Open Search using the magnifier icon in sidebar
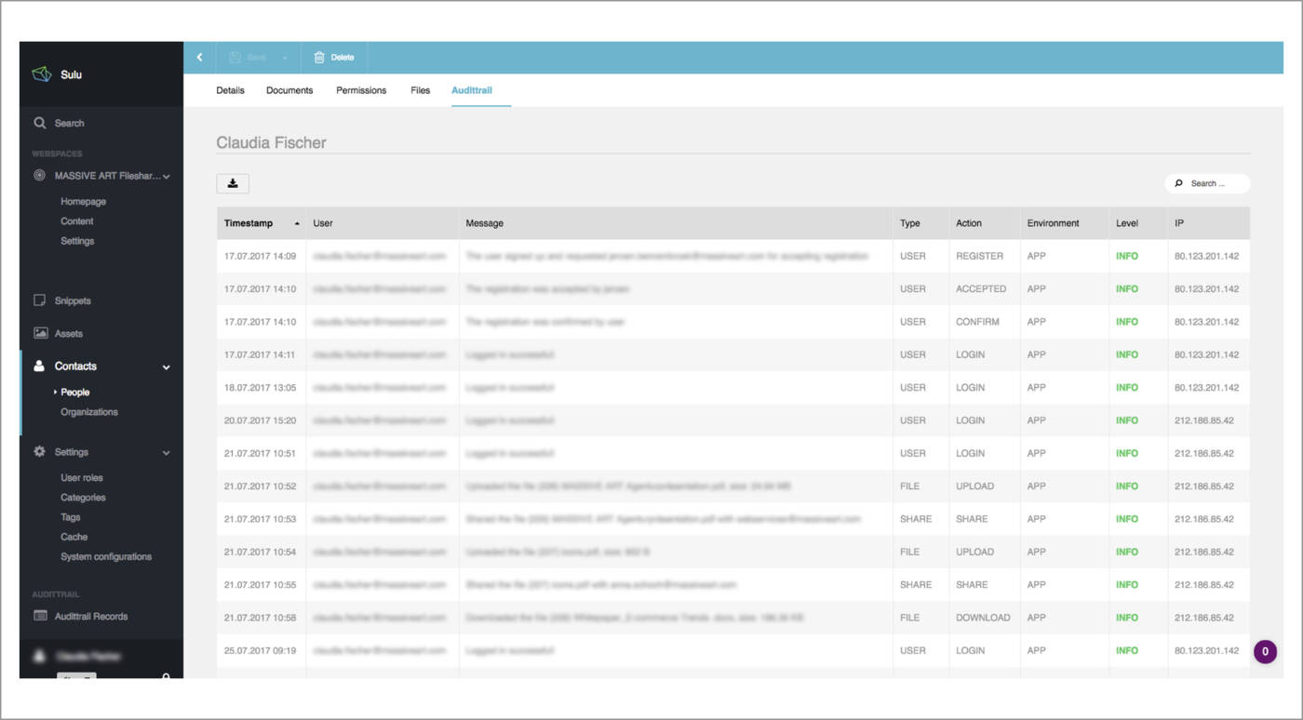The height and width of the screenshot is (720, 1303). (x=39, y=122)
